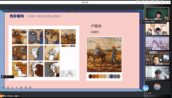Click the dark brown swatch in large palette

(91, 76)
